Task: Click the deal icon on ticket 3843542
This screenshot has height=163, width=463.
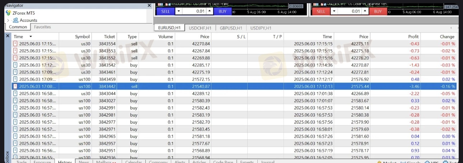Action: (x=15, y=65)
